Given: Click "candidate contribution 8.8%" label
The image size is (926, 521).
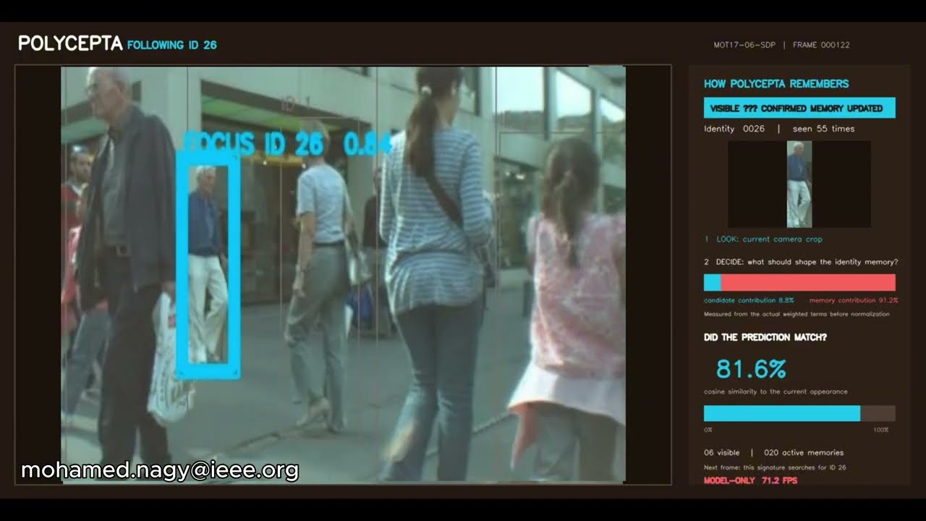Looking at the screenshot, I should (x=749, y=300).
